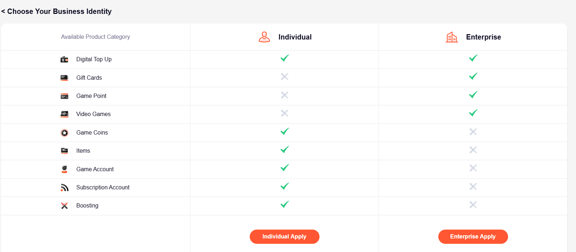
Task: Click Enterprise checkmark for Gift Cards
Action: (x=473, y=76)
